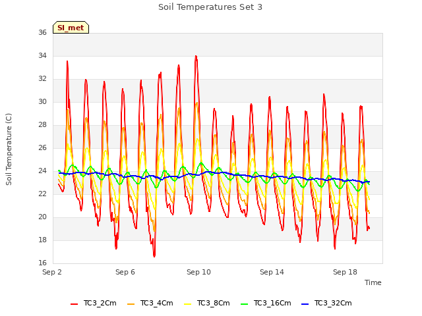Screen dimensions: 422x316
Task: Click the 36 y-axis tick label
Action: pyautogui.click(x=42, y=32)
